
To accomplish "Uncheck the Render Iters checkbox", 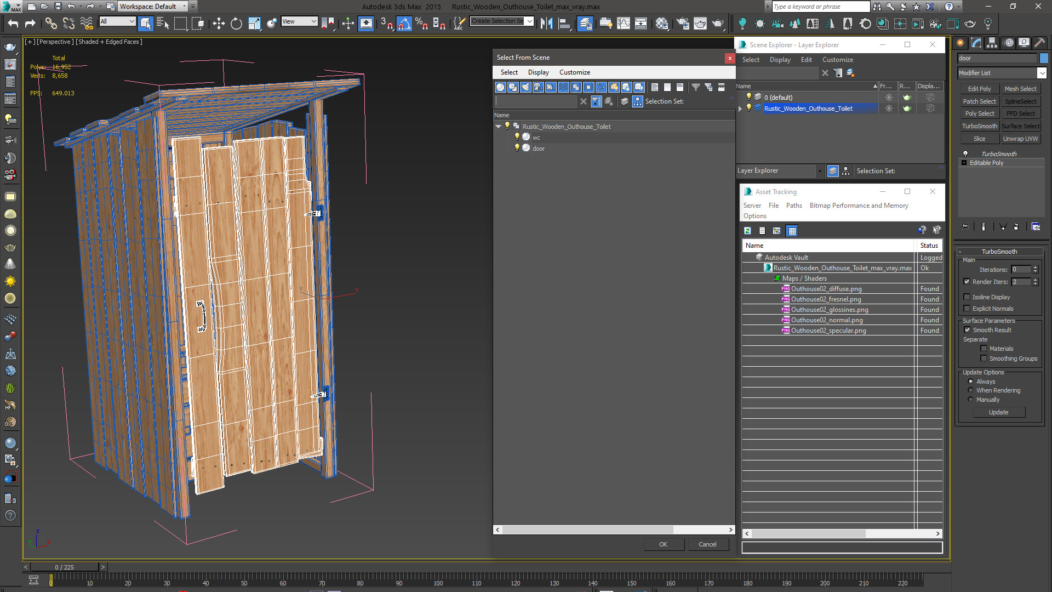I will pos(967,282).
